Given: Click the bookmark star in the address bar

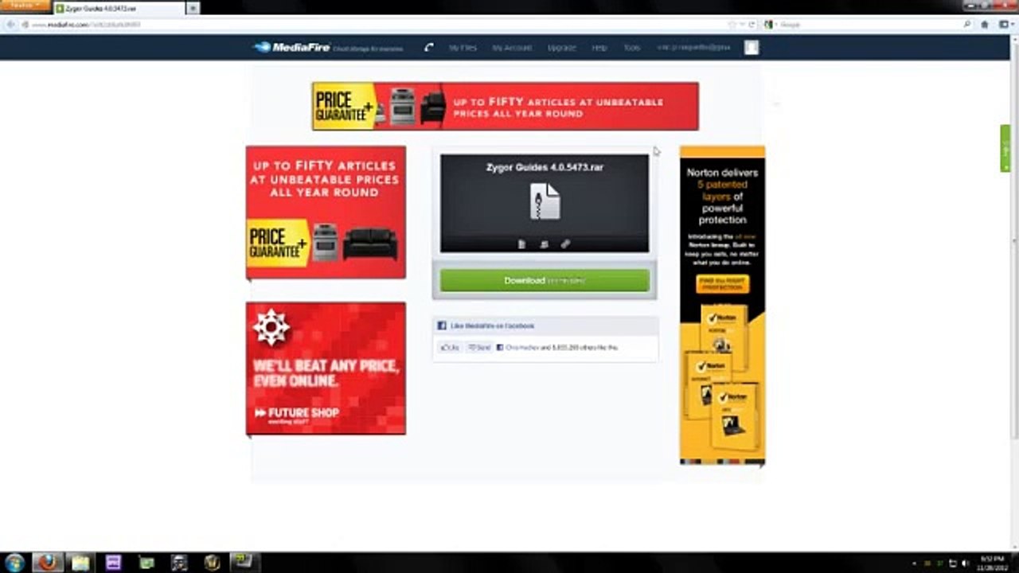Looking at the screenshot, I should [732, 25].
